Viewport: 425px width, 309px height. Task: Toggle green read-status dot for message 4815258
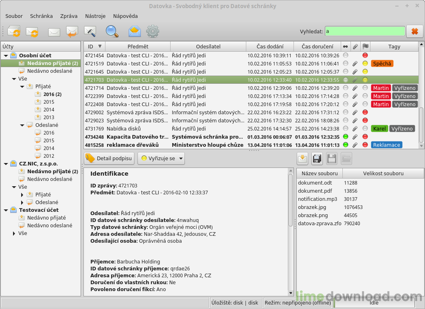pos(346,145)
